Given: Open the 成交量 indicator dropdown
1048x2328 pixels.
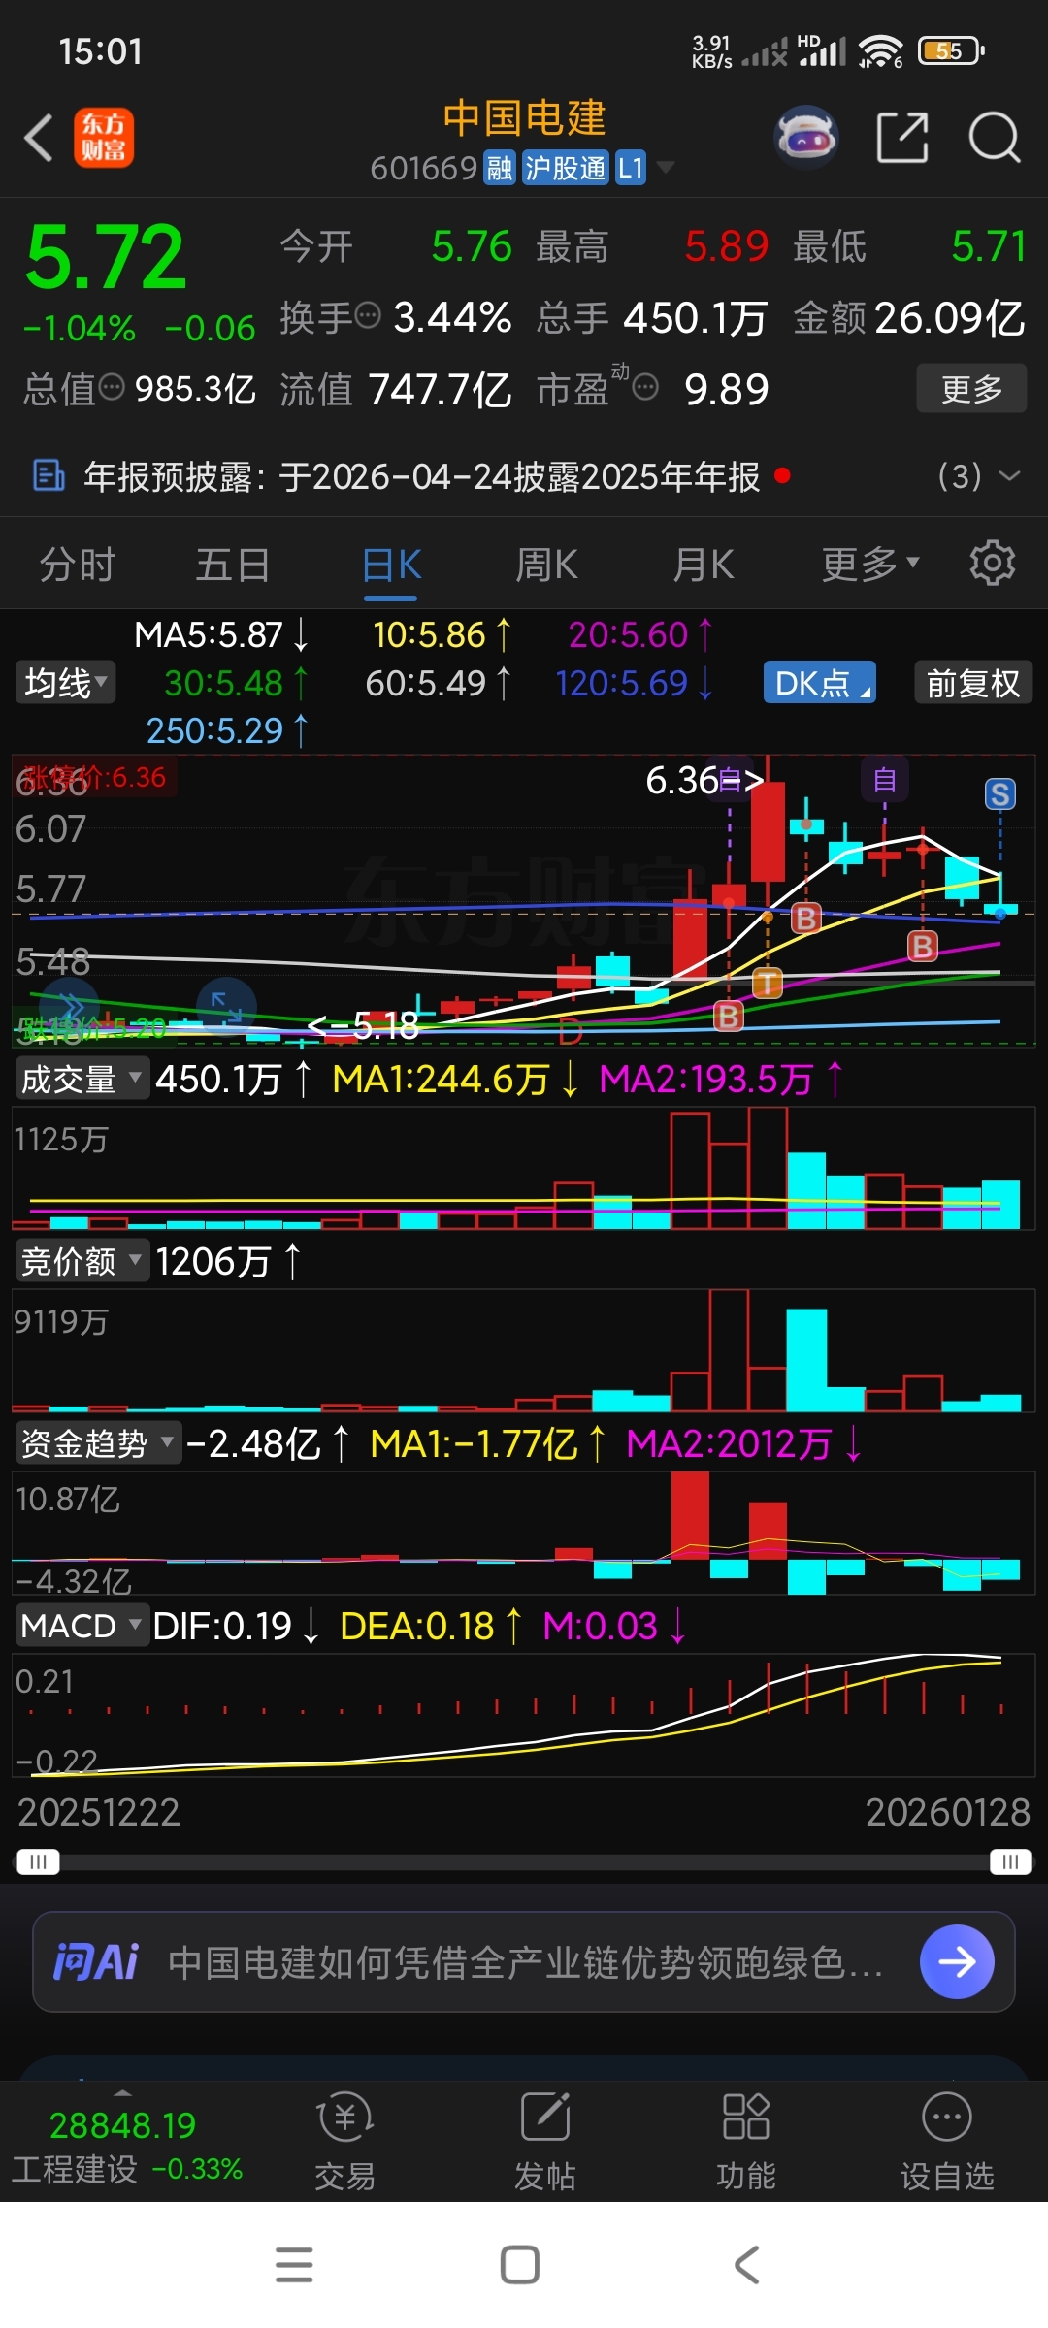Looking at the screenshot, I should point(82,1079).
